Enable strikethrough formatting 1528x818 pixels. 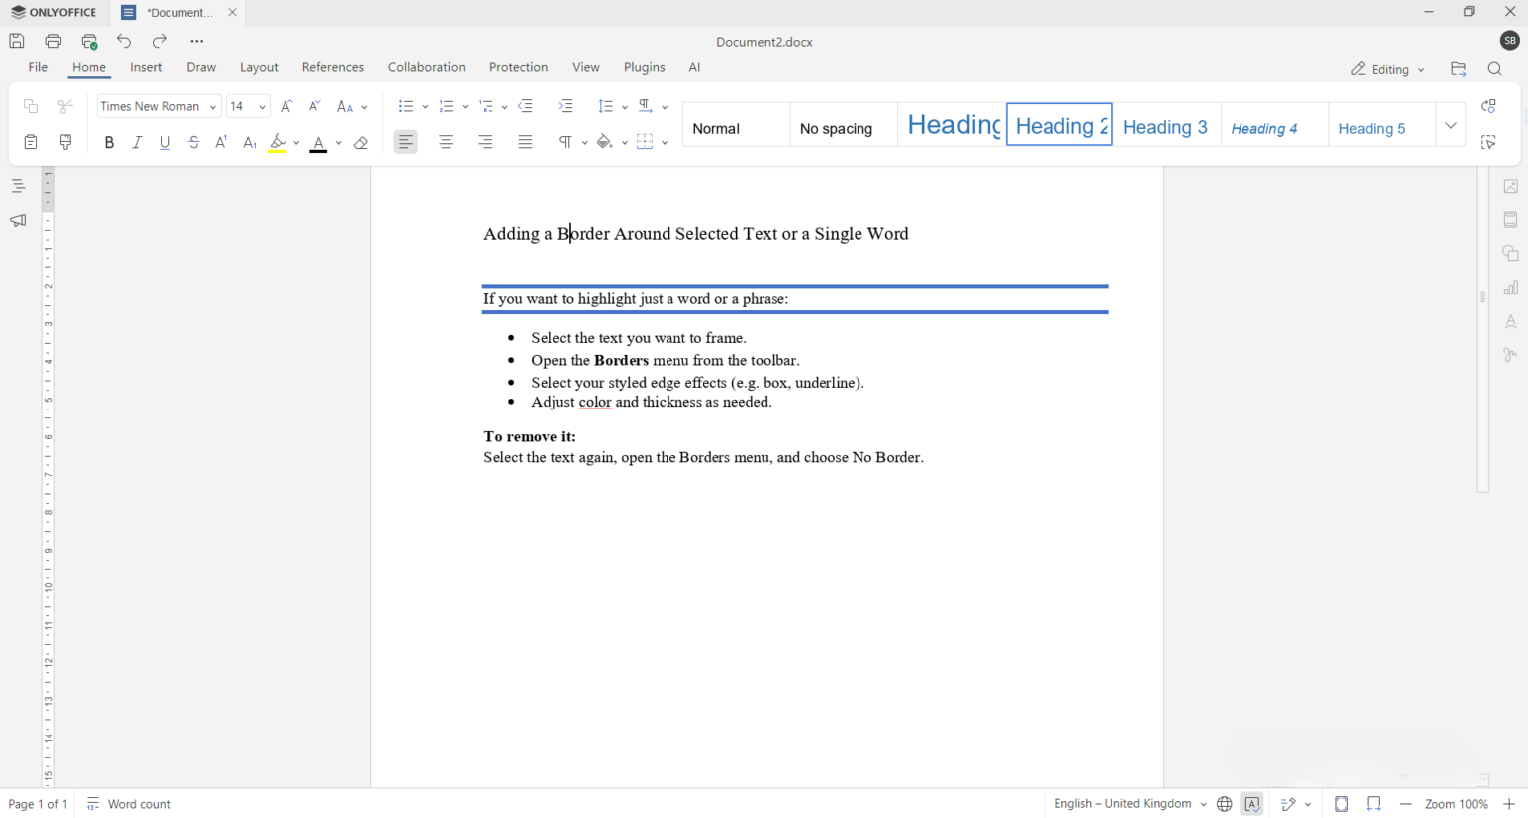(x=193, y=142)
